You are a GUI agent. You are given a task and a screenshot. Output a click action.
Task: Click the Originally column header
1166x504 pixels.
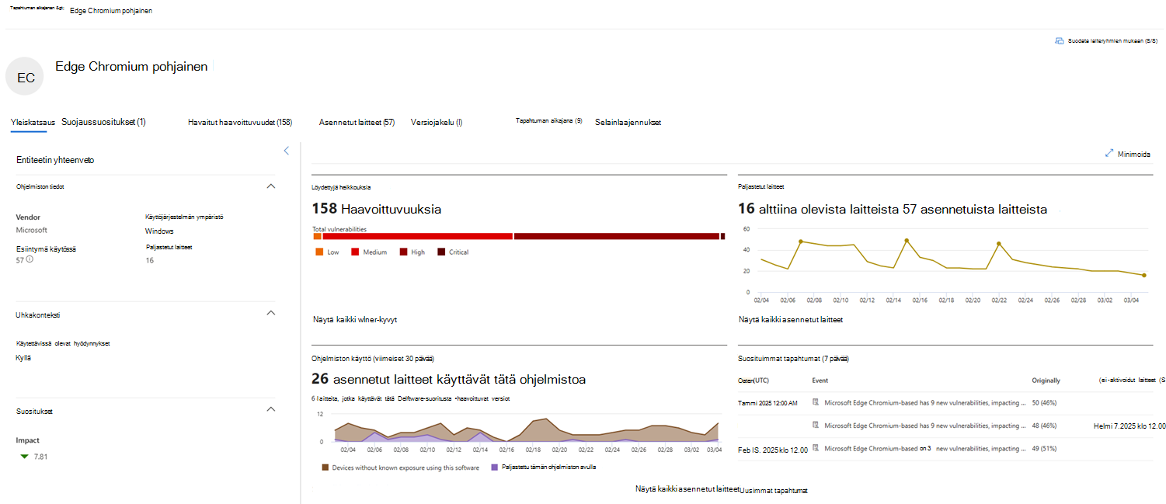tap(1046, 381)
